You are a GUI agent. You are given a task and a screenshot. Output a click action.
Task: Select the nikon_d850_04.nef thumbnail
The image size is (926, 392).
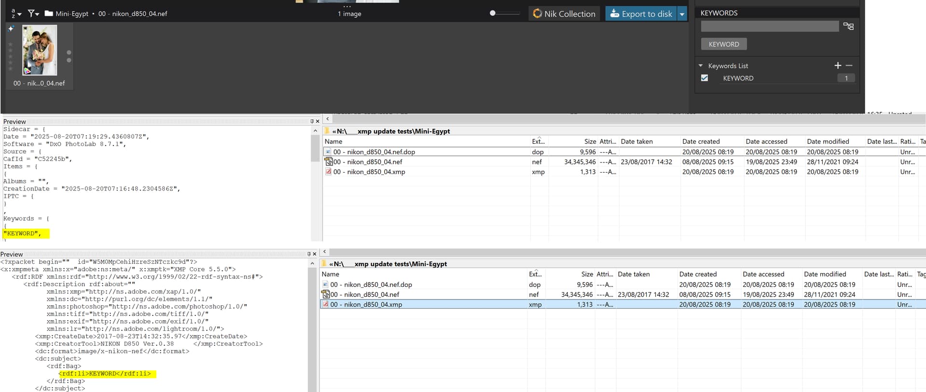click(40, 50)
